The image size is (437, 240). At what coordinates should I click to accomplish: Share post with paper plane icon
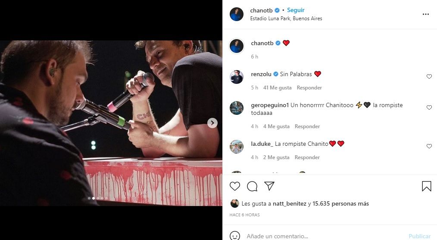(x=269, y=186)
